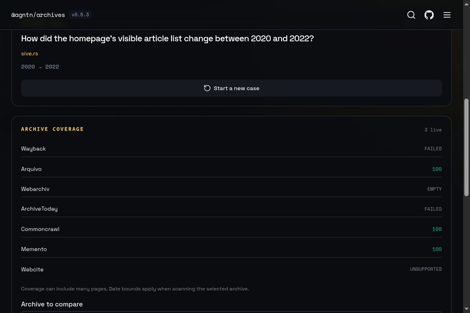
Task: Click the page scrollbar thumb
Action: tap(466, 147)
